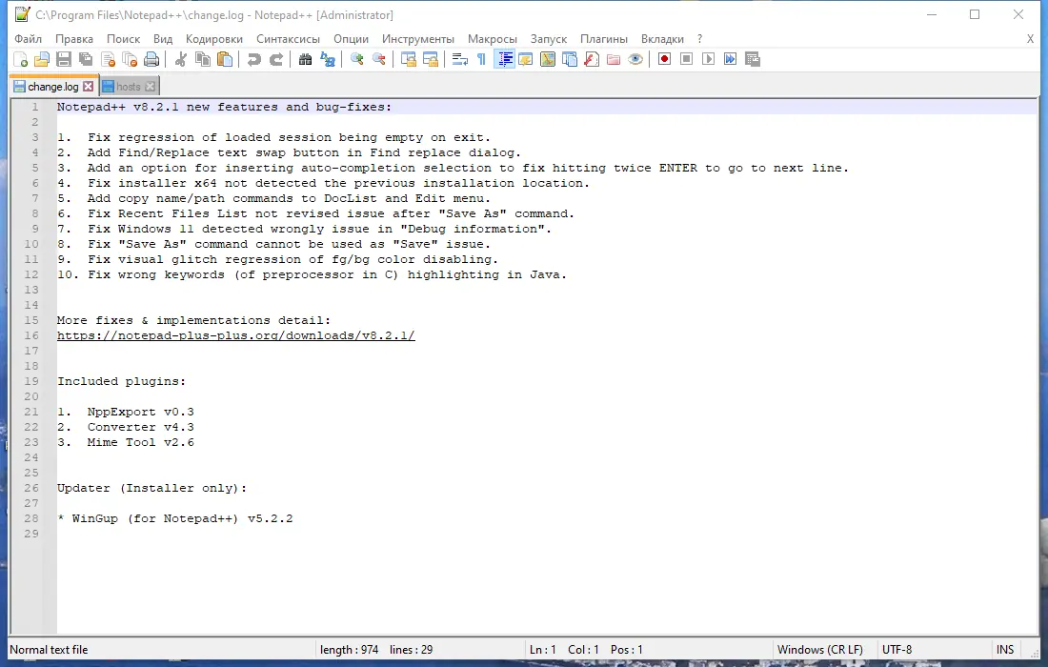Click the Copy toolbar icon
The width and height of the screenshot is (1048, 667).
(203, 59)
